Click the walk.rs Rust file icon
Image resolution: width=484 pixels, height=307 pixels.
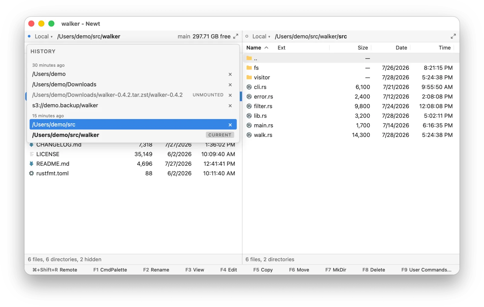pyautogui.click(x=249, y=135)
